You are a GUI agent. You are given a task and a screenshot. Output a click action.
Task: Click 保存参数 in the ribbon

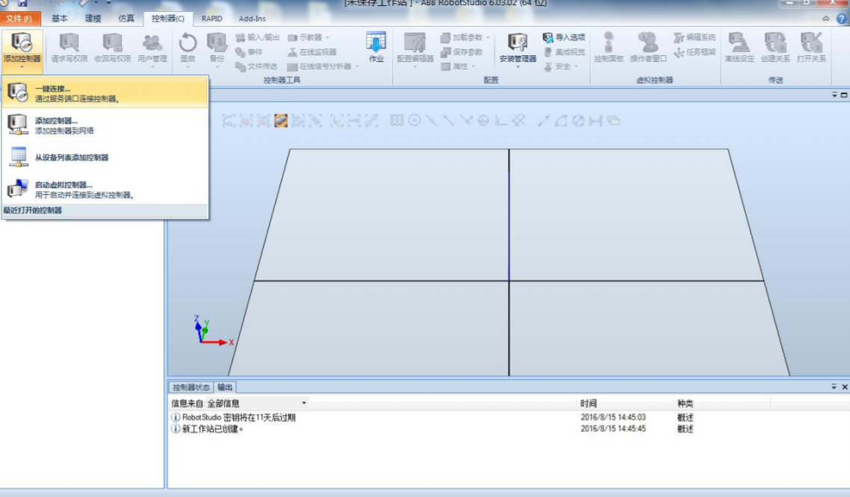(x=462, y=52)
